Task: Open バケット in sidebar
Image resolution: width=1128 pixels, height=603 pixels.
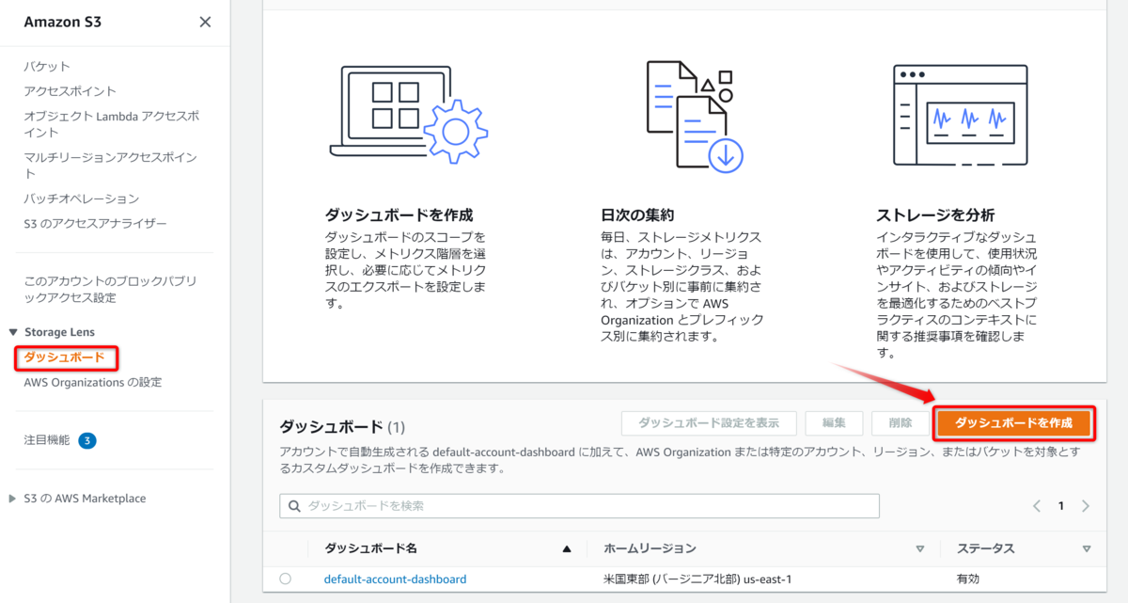Action: pos(47,66)
